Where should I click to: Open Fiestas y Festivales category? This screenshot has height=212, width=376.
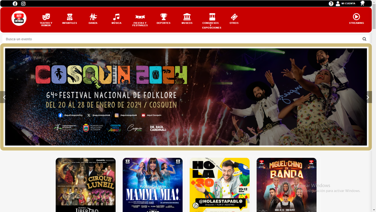(x=140, y=20)
